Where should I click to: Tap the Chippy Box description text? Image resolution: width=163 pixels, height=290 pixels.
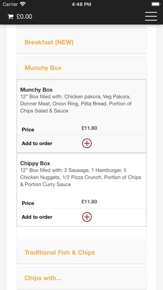pyautogui.click(x=81, y=177)
